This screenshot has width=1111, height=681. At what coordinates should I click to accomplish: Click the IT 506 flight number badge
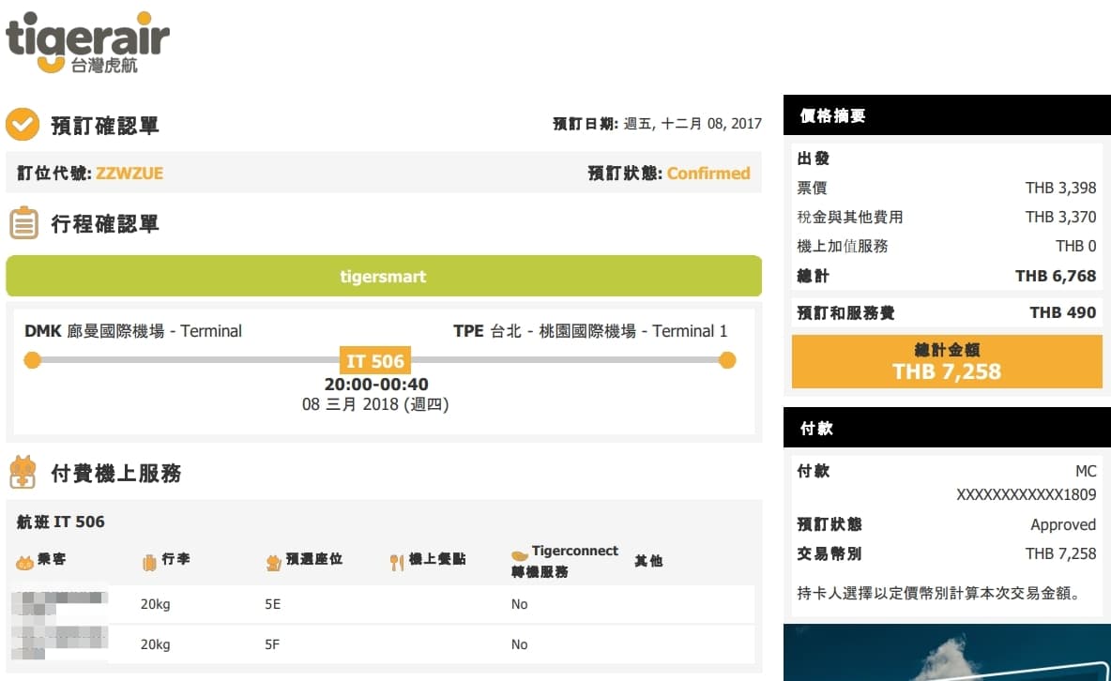(x=374, y=361)
